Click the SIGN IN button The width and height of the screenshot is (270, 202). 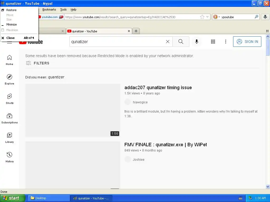pos(247,42)
